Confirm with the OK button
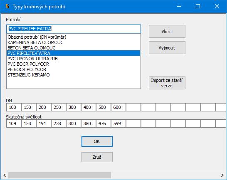 [97, 141]
